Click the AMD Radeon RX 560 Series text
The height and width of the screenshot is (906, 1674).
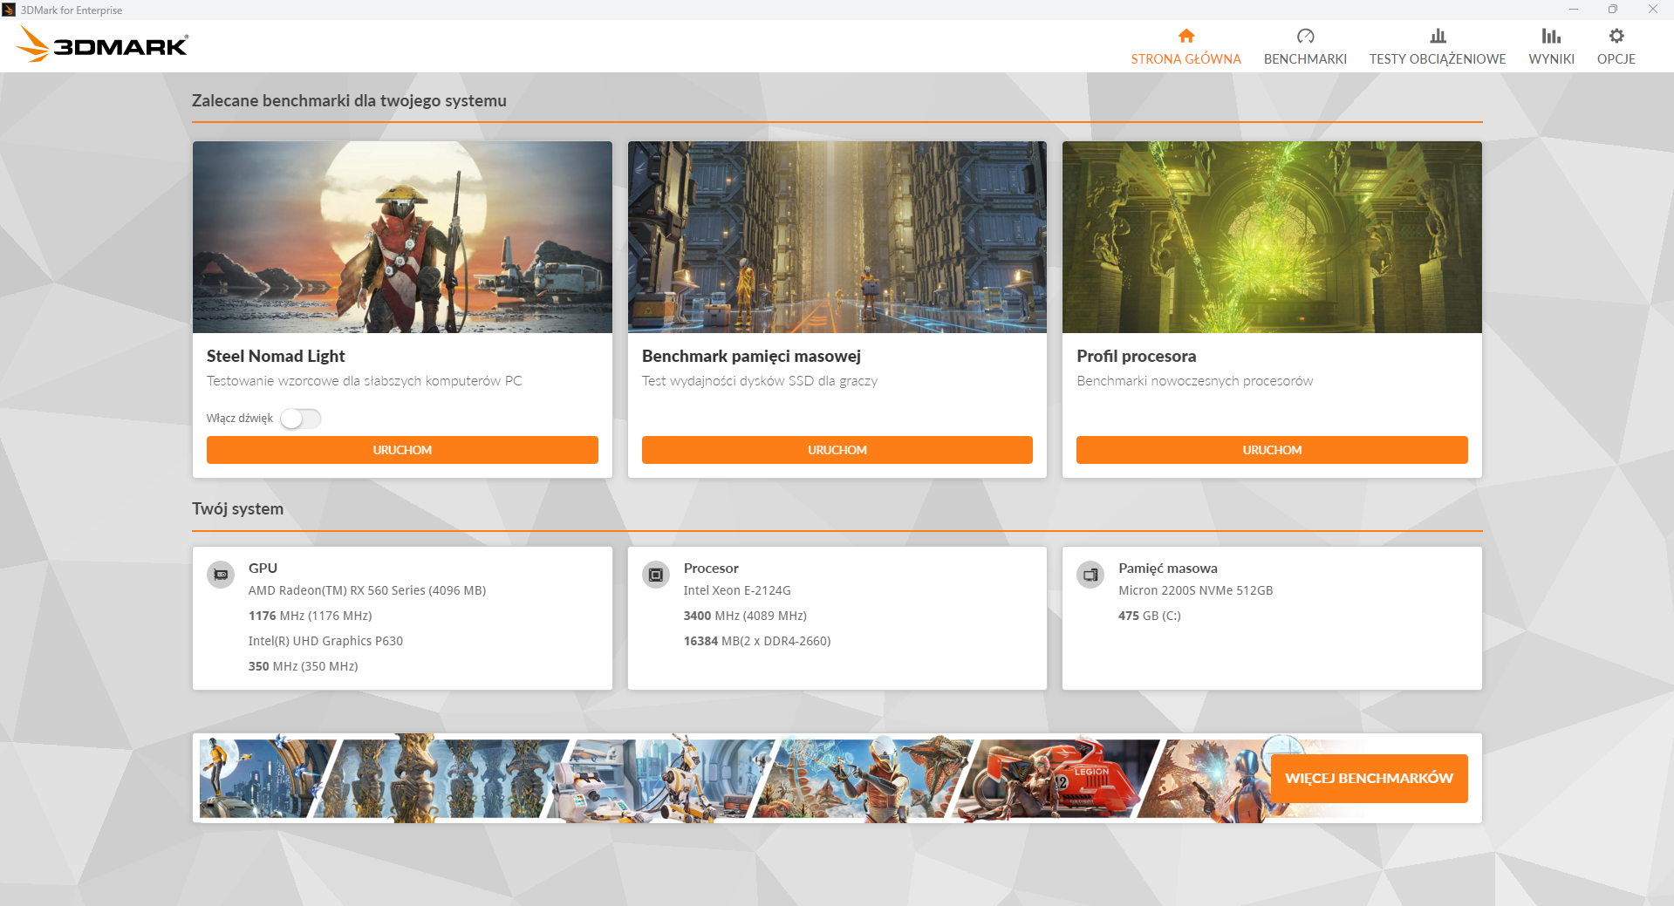pyautogui.click(x=367, y=590)
